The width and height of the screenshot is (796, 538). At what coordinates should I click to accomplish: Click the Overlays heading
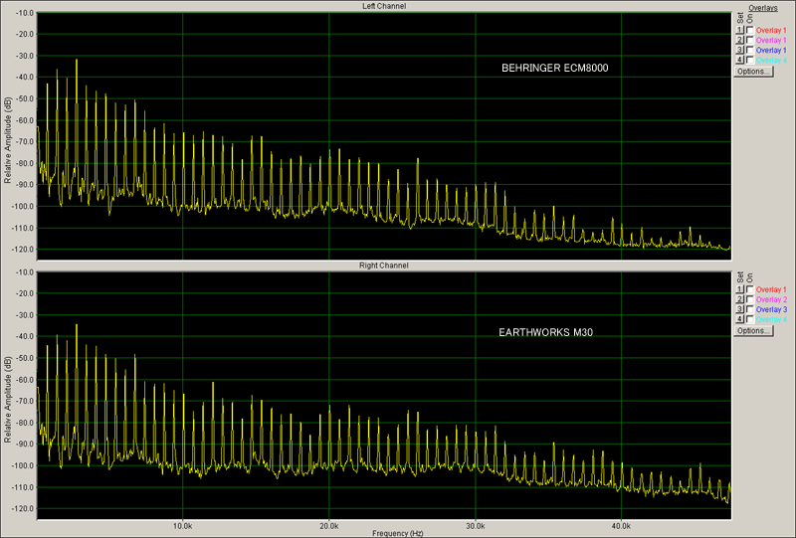[763, 8]
